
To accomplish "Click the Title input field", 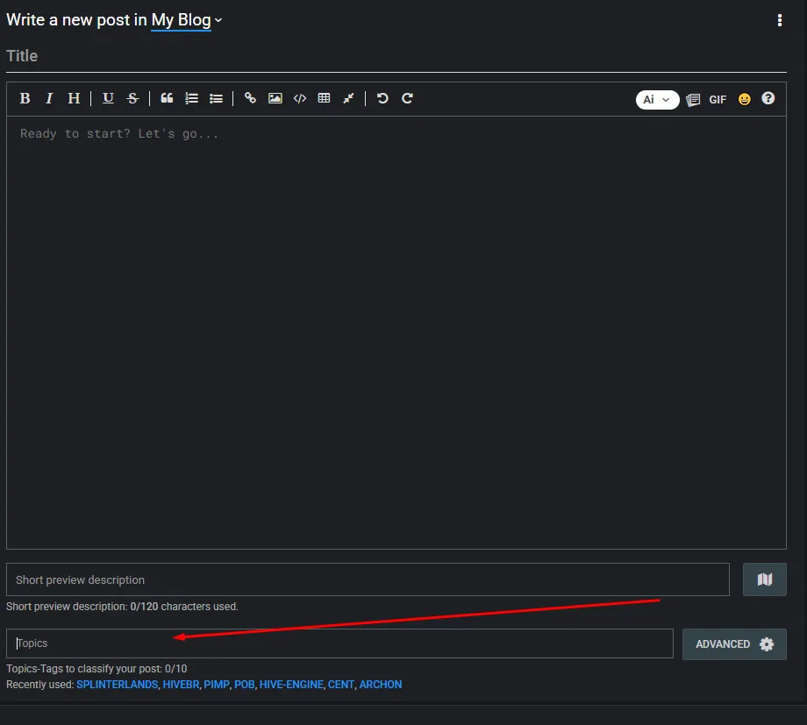I will (x=396, y=56).
